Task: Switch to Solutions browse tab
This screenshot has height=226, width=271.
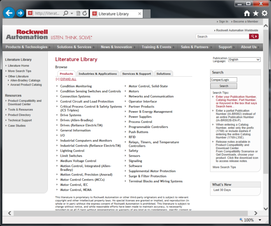Action: coord(164,74)
